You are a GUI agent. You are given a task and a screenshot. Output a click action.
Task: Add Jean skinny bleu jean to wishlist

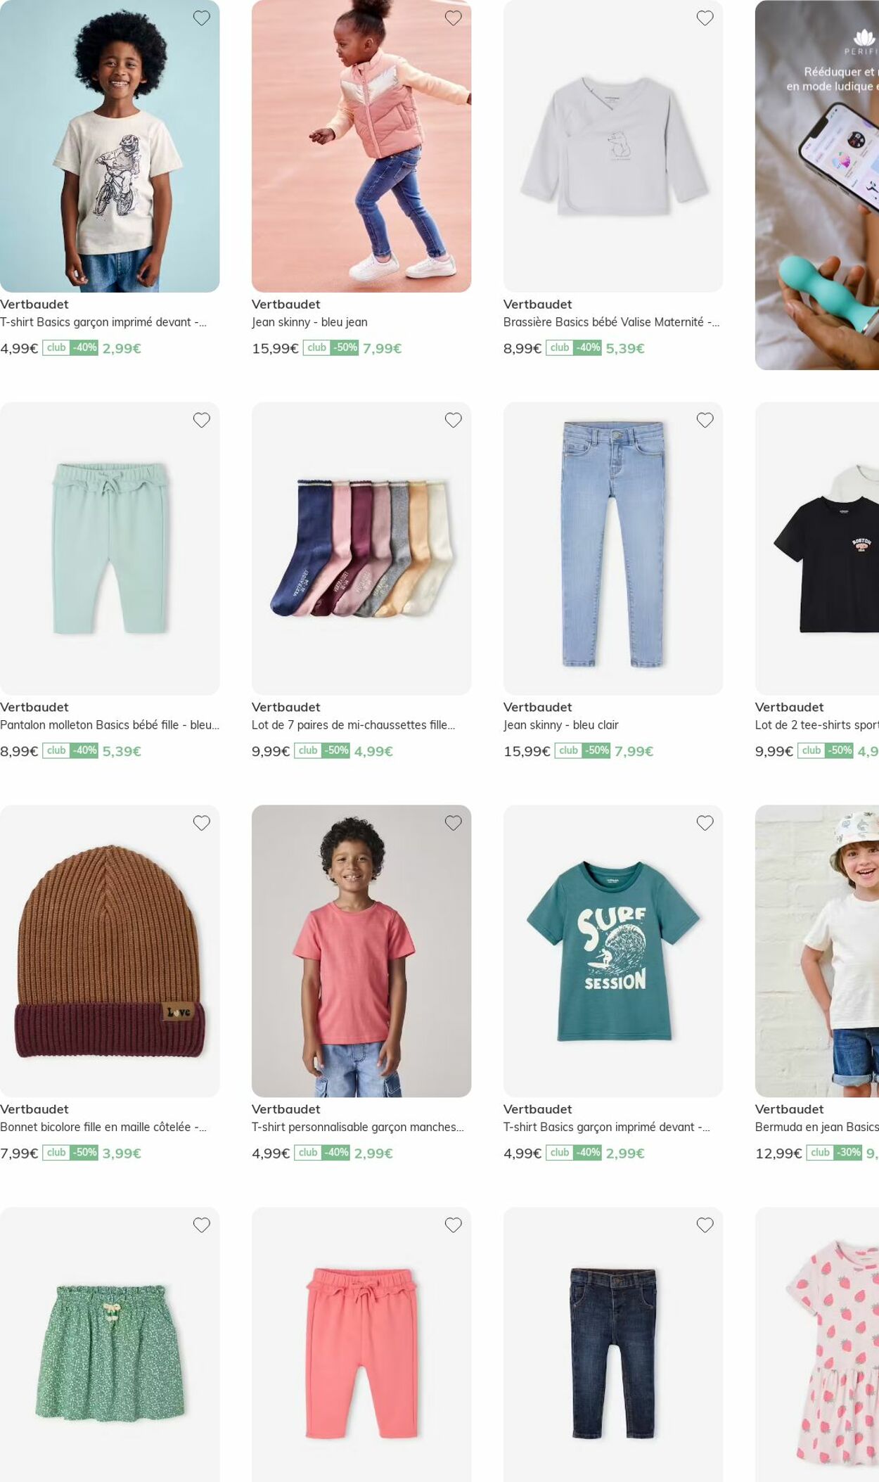coord(454,18)
